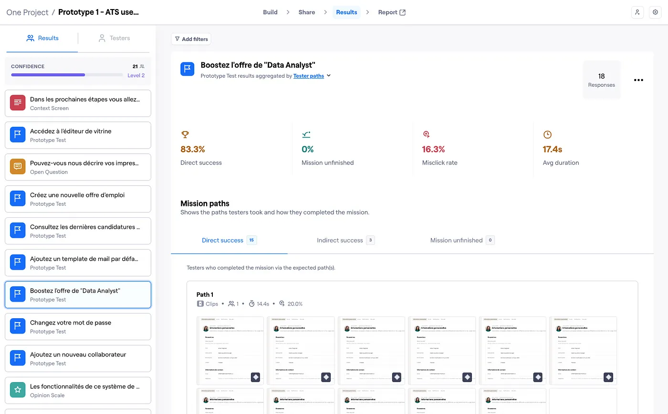
Task: Click the 17.4s average duration value
Action: pos(552,149)
